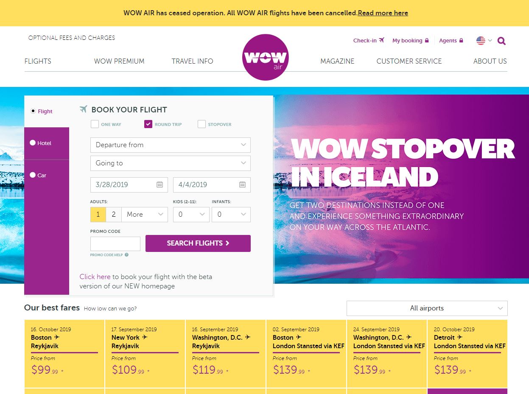Click the WOW air logo
Screen dimensions: 529x394
[265, 58]
